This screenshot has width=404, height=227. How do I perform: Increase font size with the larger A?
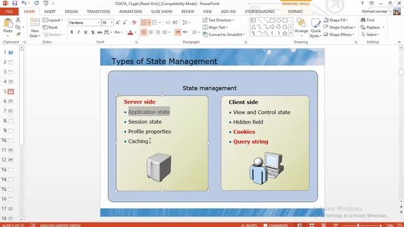click(x=118, y=23)
